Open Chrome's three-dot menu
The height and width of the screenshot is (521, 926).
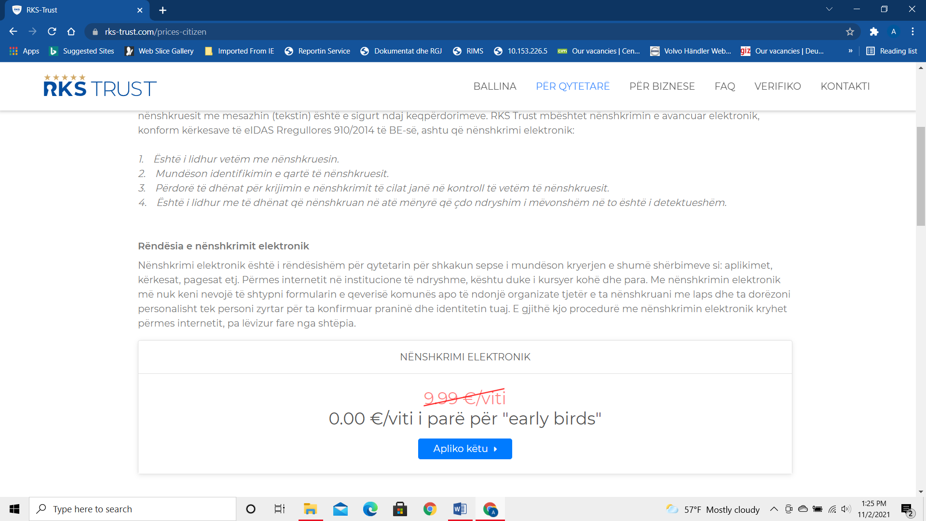tap(912, 31)
